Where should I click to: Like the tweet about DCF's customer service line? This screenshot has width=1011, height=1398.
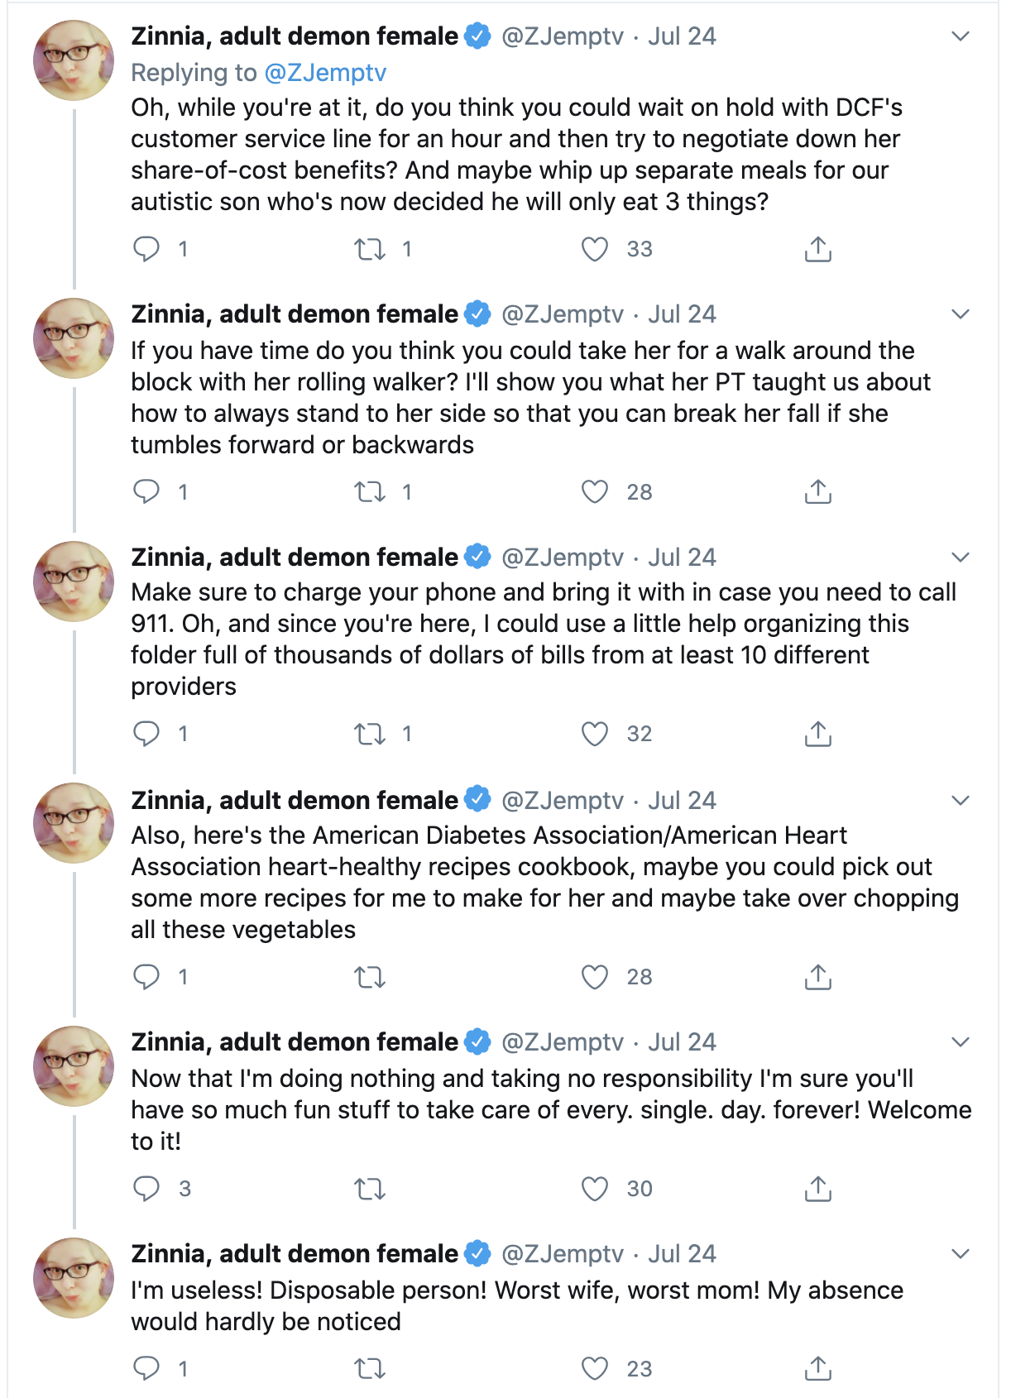[x=594, y=249]
